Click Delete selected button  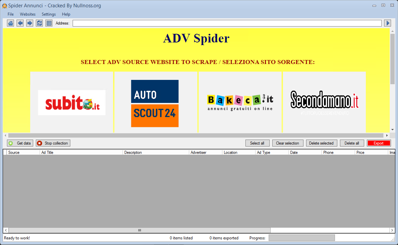click(x=321, y=143)
